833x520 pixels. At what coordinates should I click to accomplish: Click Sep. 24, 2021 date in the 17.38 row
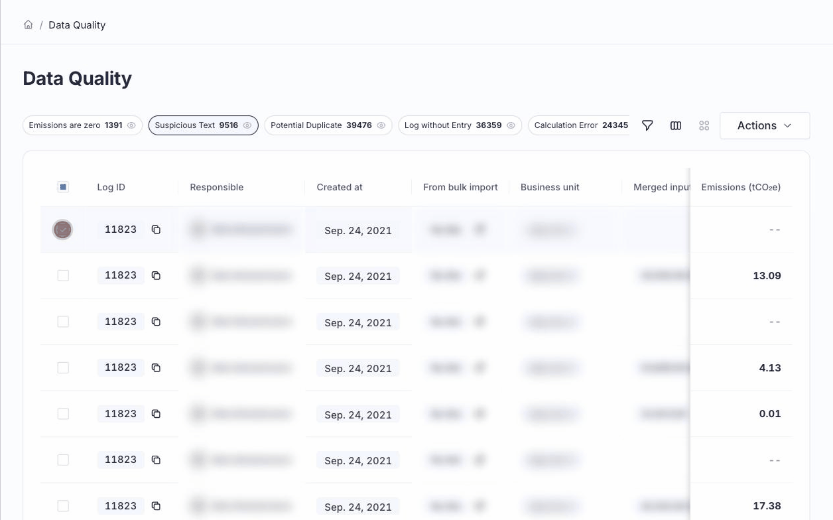(358, 507)
